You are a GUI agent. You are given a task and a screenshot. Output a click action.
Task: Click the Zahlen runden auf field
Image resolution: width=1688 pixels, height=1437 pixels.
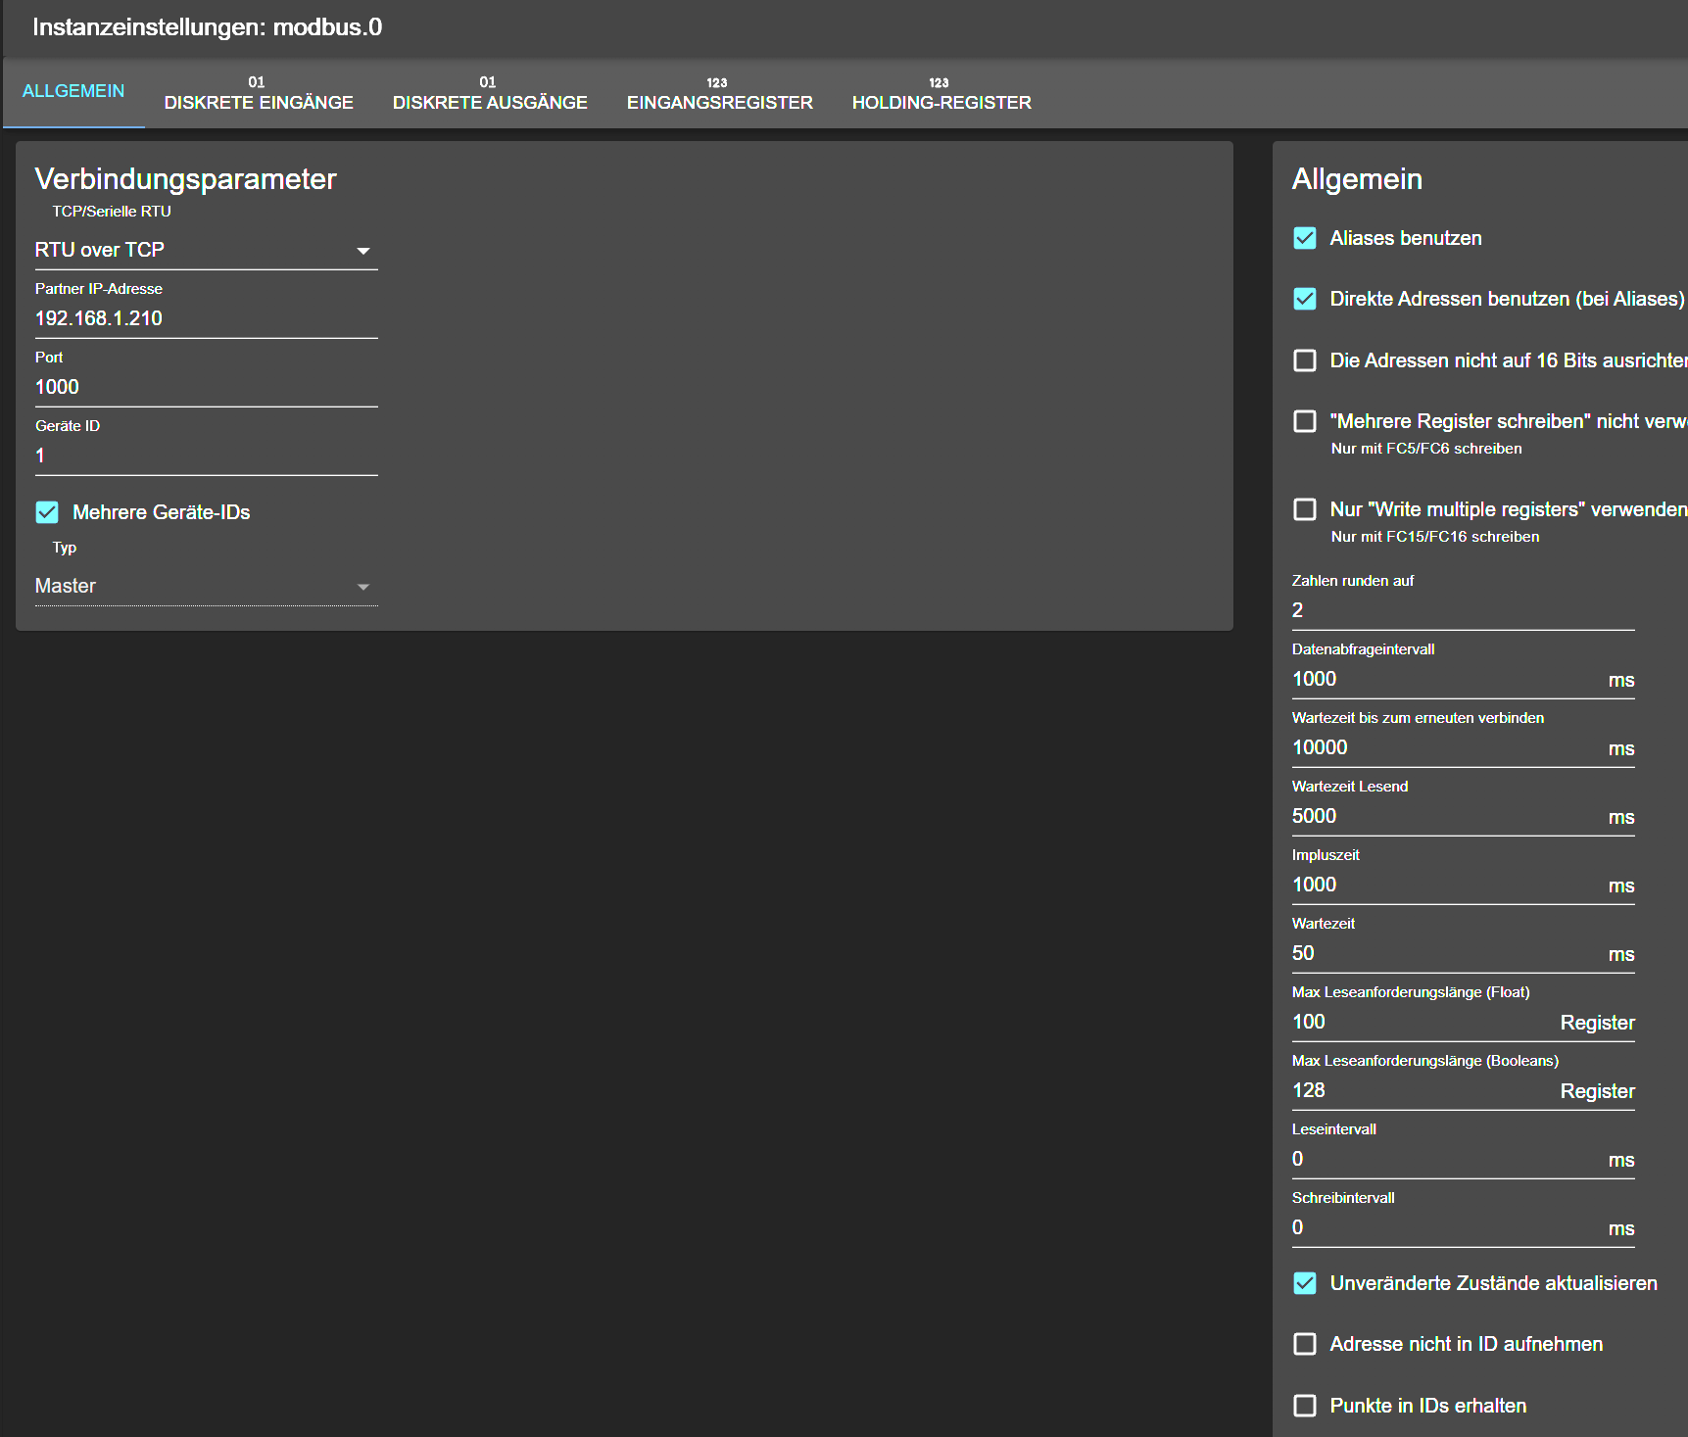[1464, 610]
